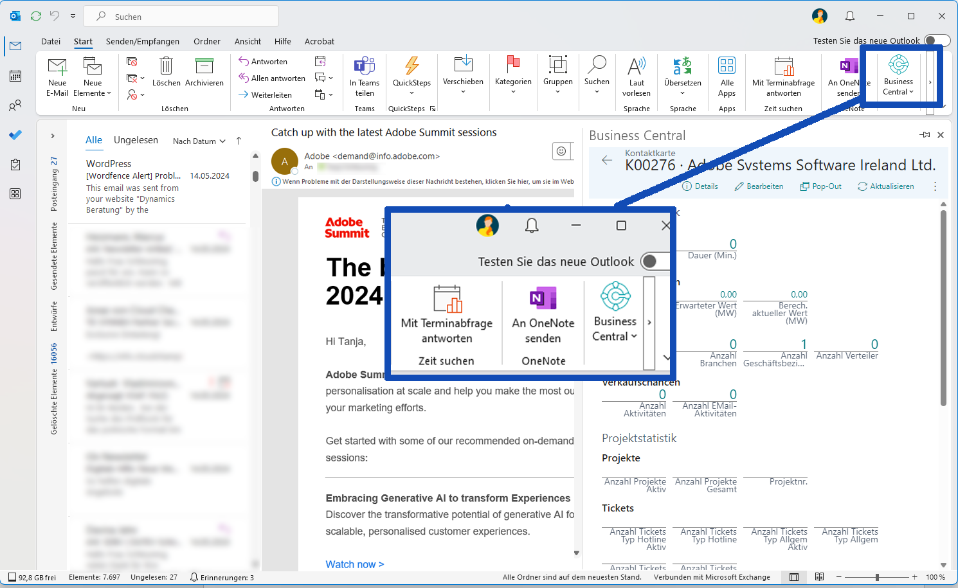Click Allen antworten button
Screen dimensions: 958x588
[272, 78]
